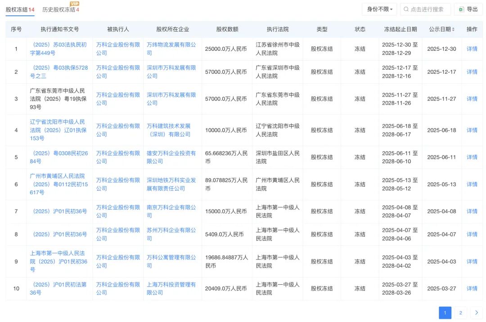Open 详情 for row dated 2025-04-07

point(472,234)
